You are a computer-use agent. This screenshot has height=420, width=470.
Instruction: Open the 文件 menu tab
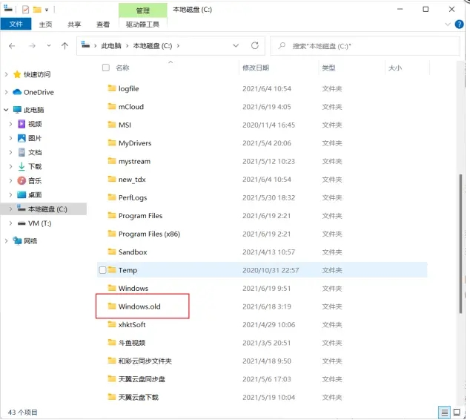tap(15, 24)
